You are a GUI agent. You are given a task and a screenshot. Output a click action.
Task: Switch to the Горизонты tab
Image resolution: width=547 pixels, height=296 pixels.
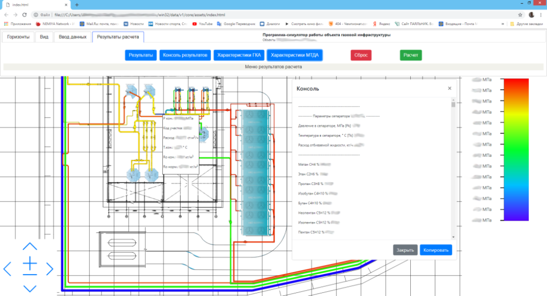coord(19,37)
